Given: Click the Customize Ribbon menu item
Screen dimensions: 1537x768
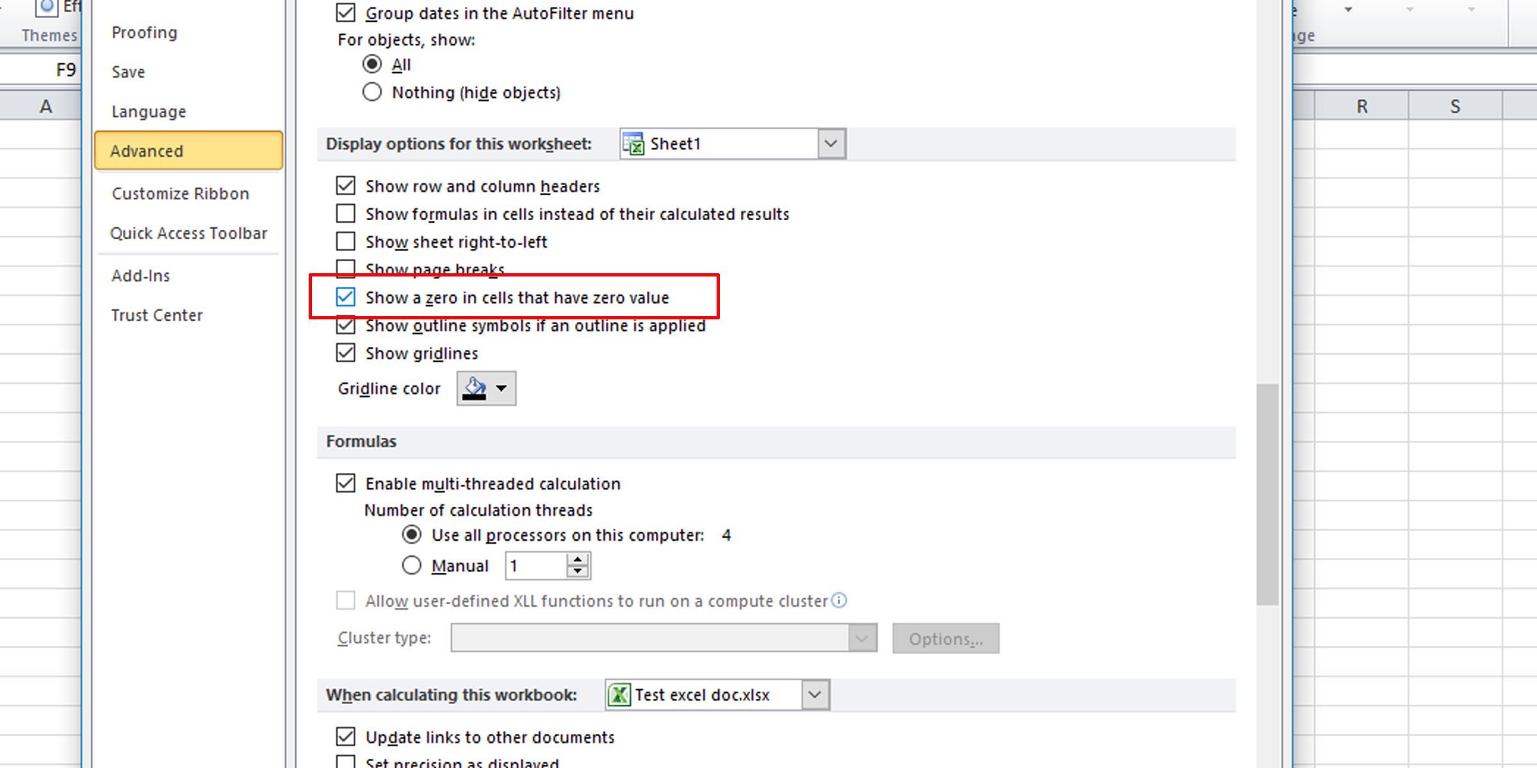Looking at the screenshot, I should pyautogui.click(x=179, y=193).
